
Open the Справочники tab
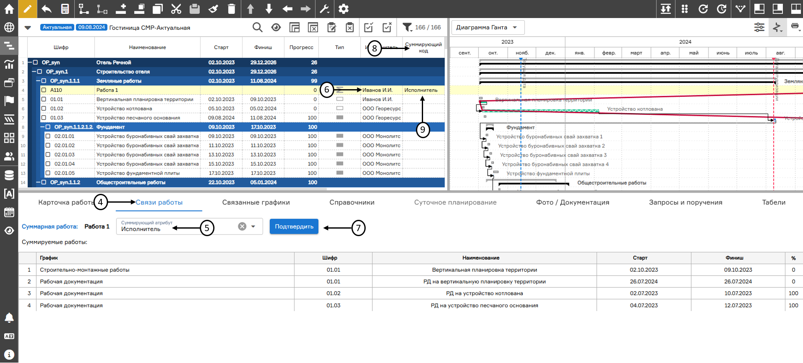pos(352,202)
